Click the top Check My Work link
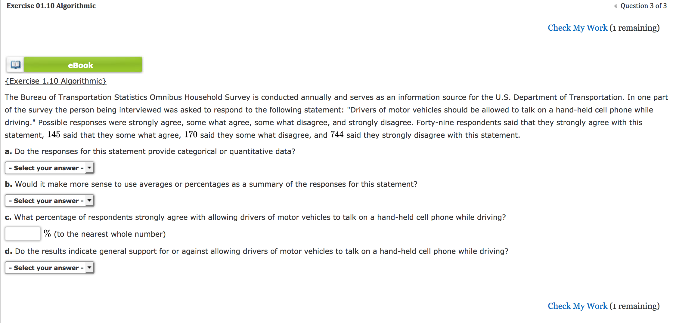The height and width of the screenshot is (323, 673). coord(577,28)
